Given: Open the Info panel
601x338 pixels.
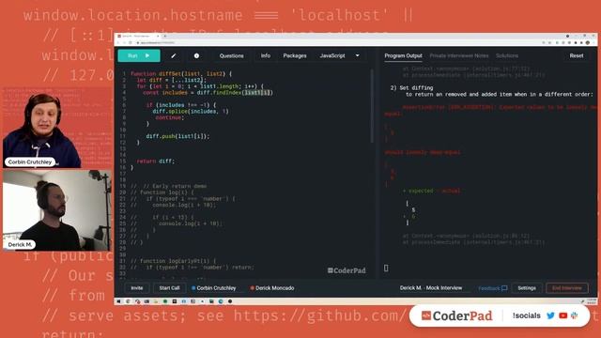Looking at the screenshot, I should (x=265, y=56).
